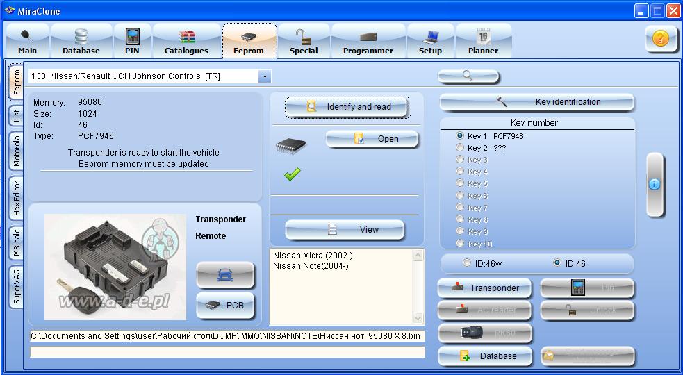Click the MiraClone title bar icon
Image resolution: width=683 pixels, height=375 pixels.
point(10,10)
